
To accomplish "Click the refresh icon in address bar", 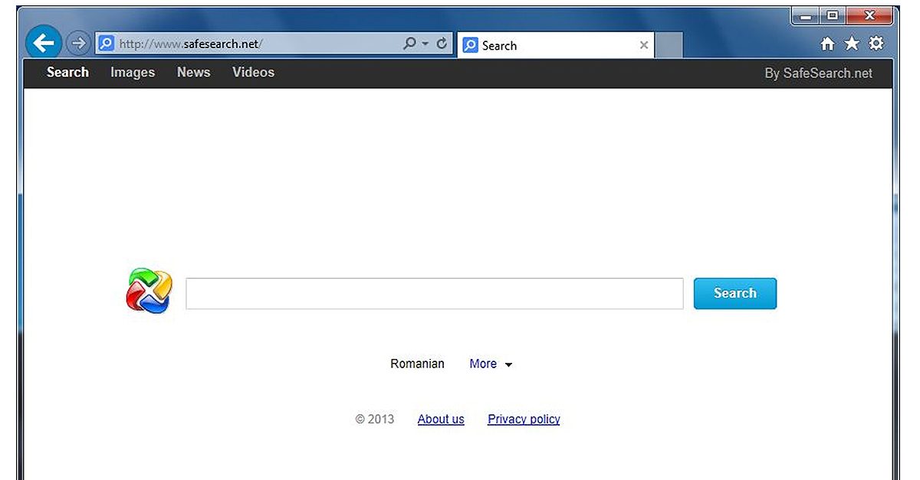I will point(442,44).
